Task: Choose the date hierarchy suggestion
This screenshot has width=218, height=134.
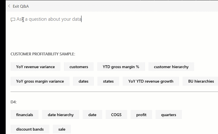Action: pyautogui.click(x=61, y=115)
